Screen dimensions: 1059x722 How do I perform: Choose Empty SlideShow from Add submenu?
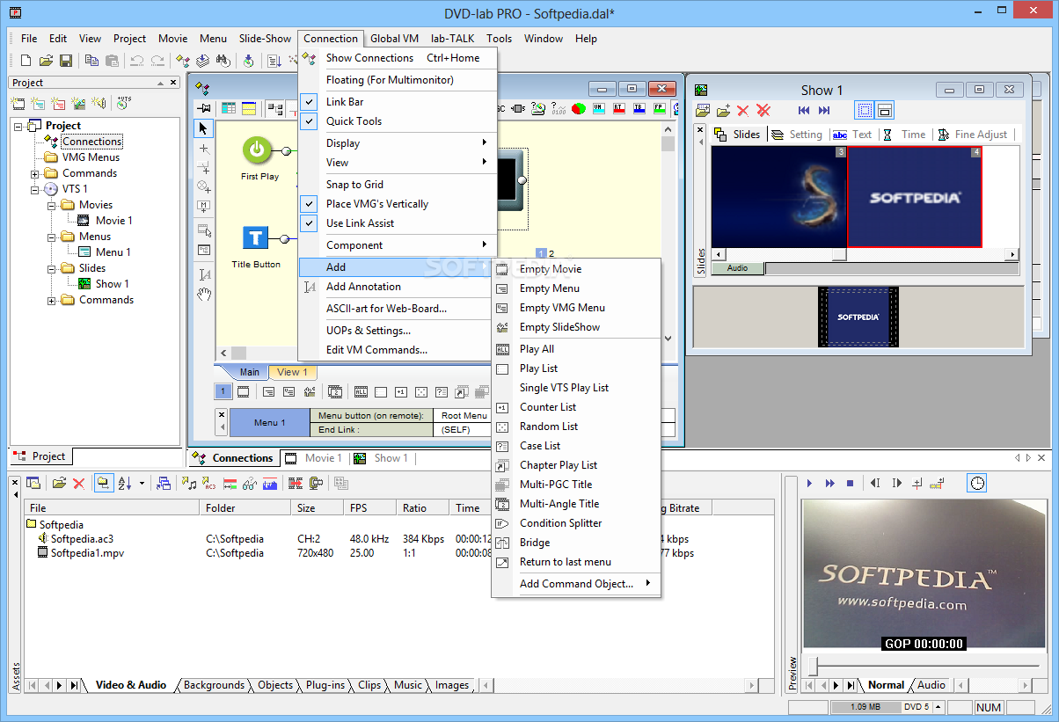tap(576, 327)
